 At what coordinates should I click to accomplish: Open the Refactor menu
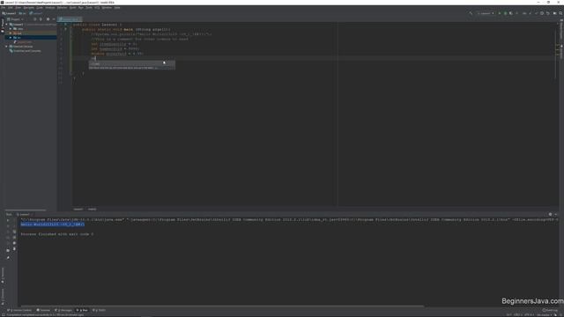[62, 8]
